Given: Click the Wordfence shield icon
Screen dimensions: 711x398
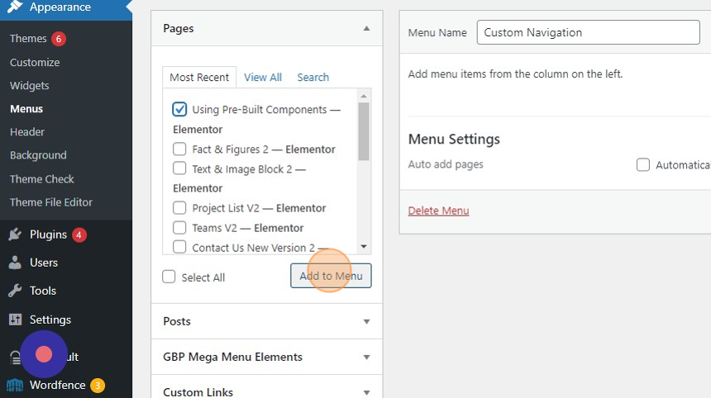Looking at the screenshot, I should (15, 385).
